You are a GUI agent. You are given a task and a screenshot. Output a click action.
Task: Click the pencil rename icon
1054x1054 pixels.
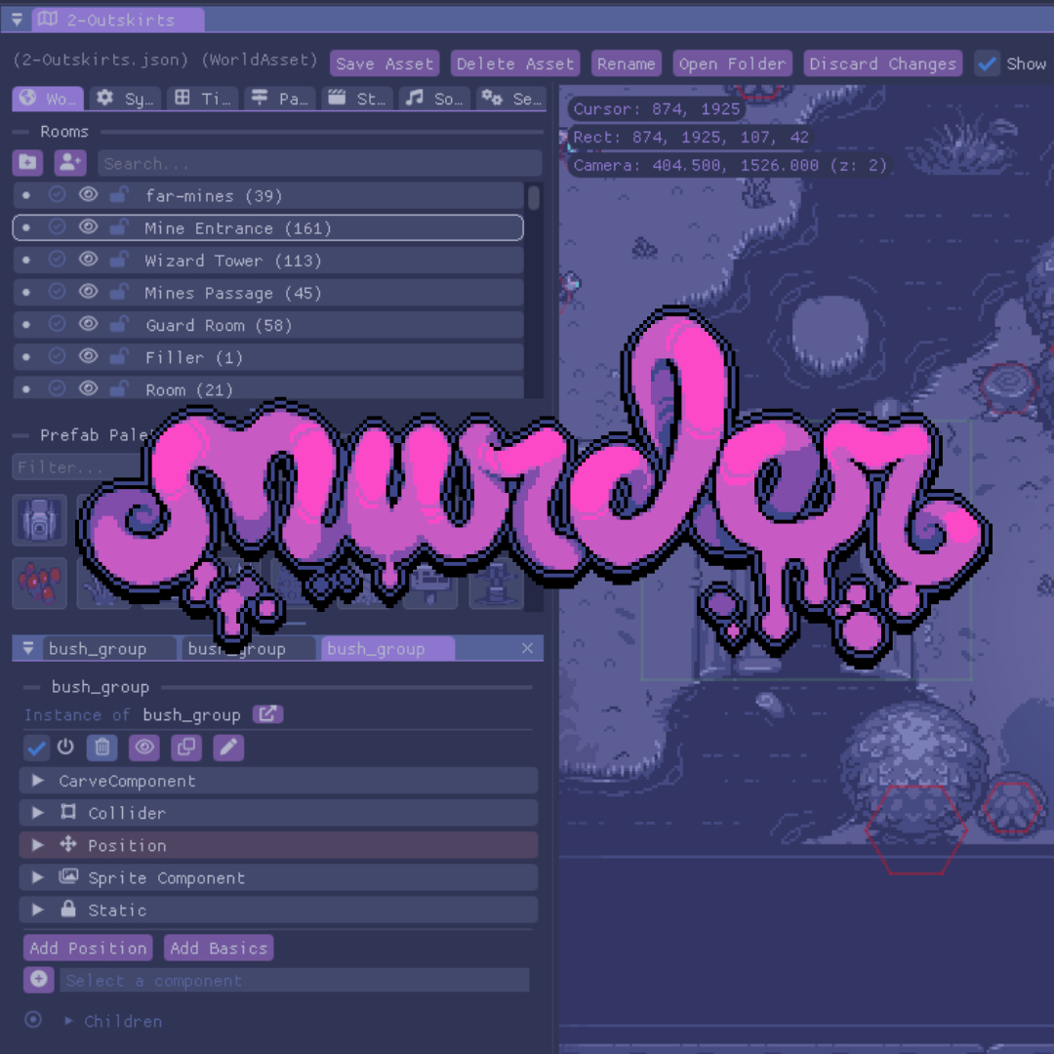click(227, 748)
